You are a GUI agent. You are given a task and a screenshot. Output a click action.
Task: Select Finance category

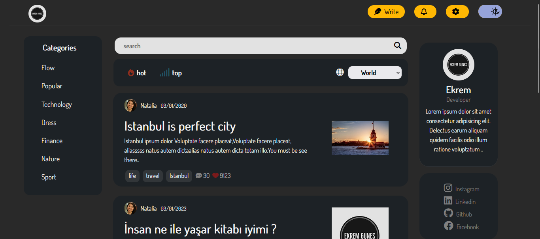tap(52, 141)
